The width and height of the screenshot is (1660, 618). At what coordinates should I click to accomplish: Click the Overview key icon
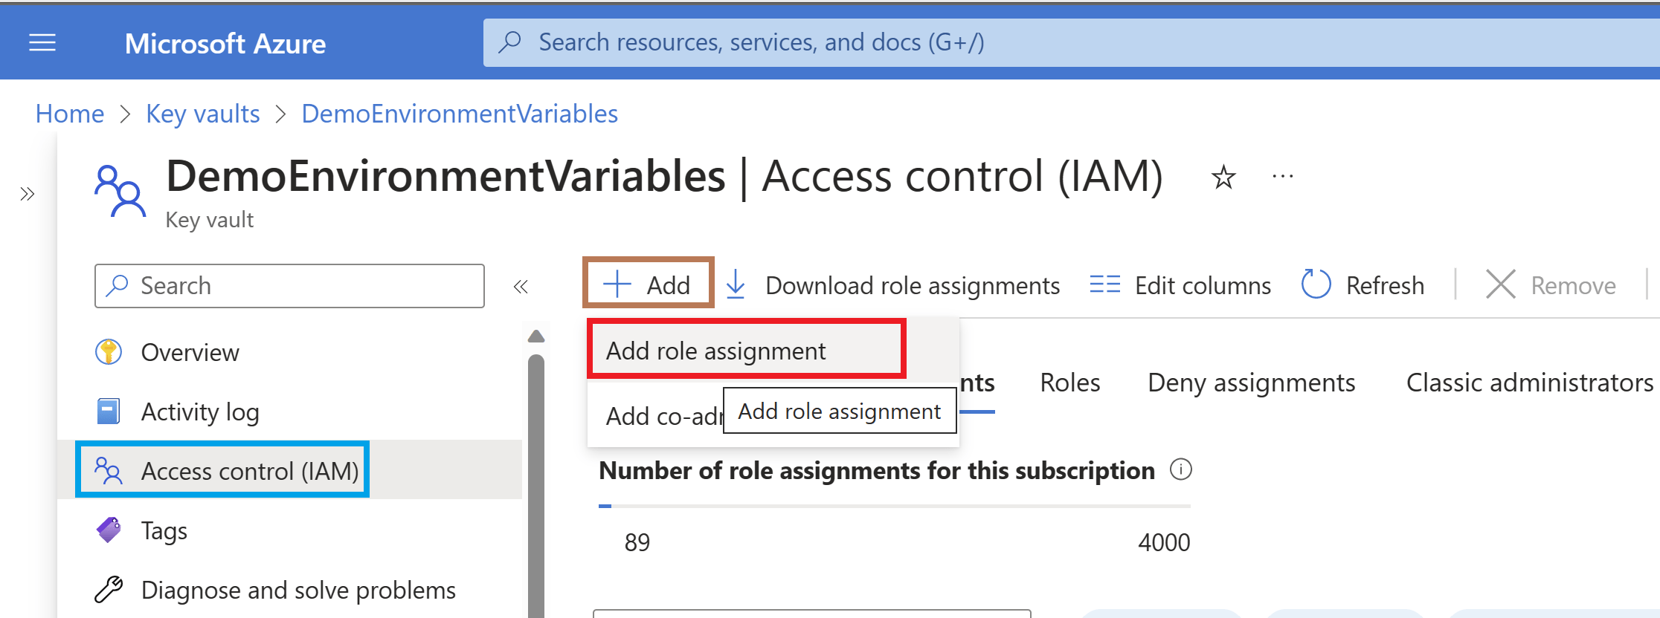pyautogui.click(x=109, y=351)
